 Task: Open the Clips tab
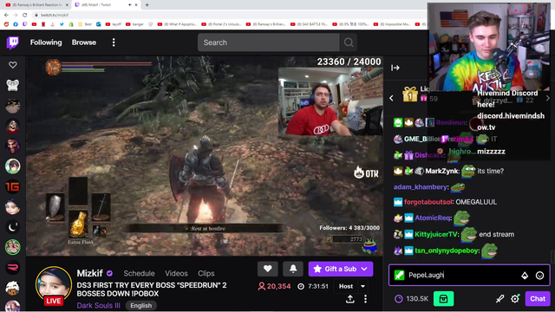[x=206, y=274]
